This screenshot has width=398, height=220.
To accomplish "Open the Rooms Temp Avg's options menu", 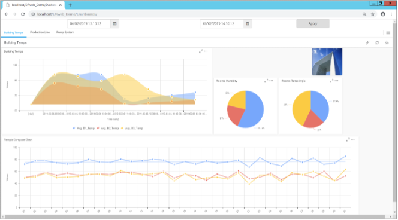I will click(336, 81).
